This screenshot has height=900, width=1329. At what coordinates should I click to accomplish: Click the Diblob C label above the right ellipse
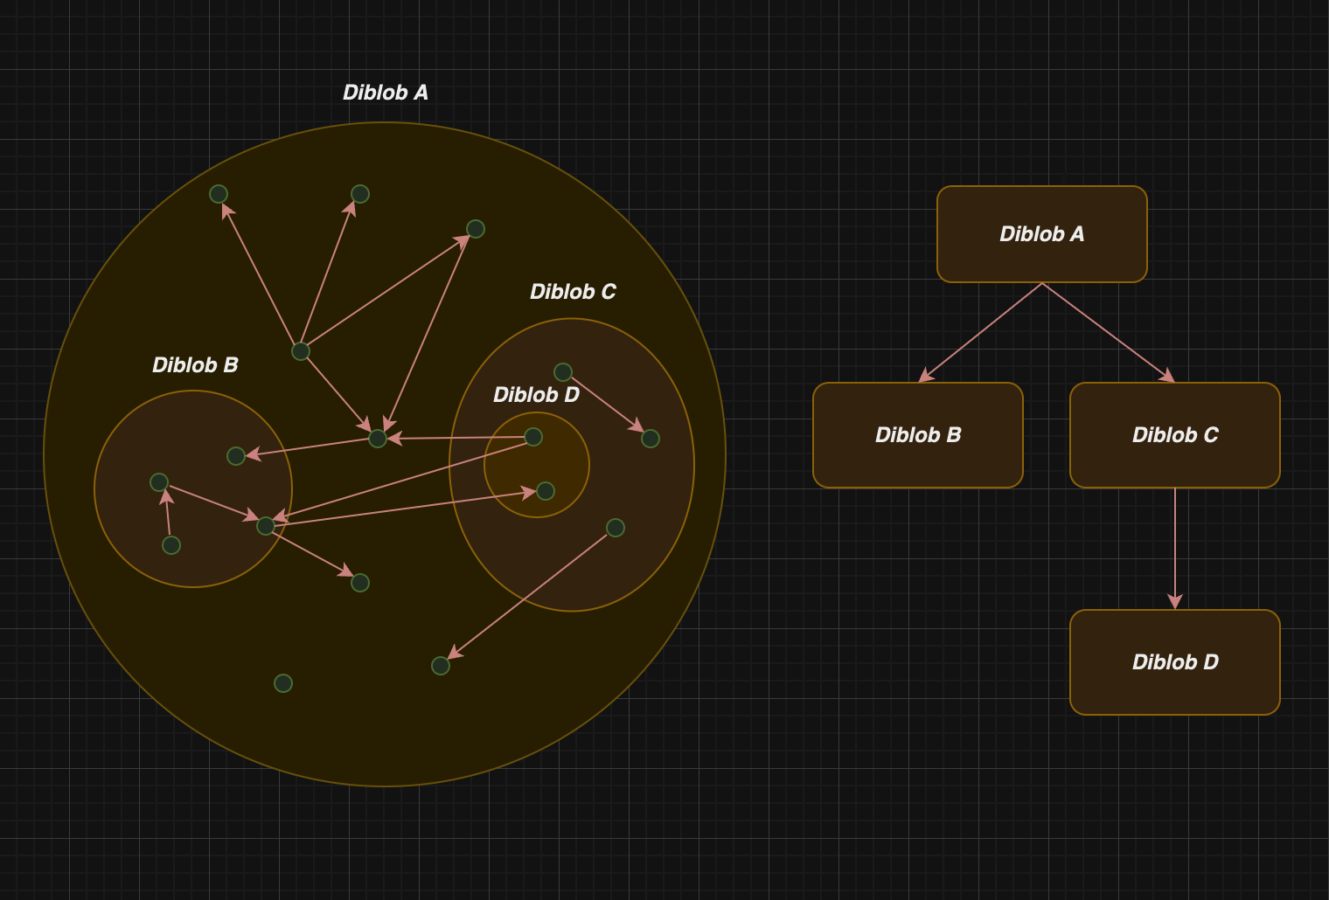coord(573,292)
